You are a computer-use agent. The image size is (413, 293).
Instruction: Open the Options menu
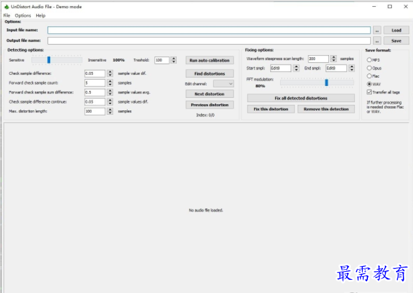(23, 16)
